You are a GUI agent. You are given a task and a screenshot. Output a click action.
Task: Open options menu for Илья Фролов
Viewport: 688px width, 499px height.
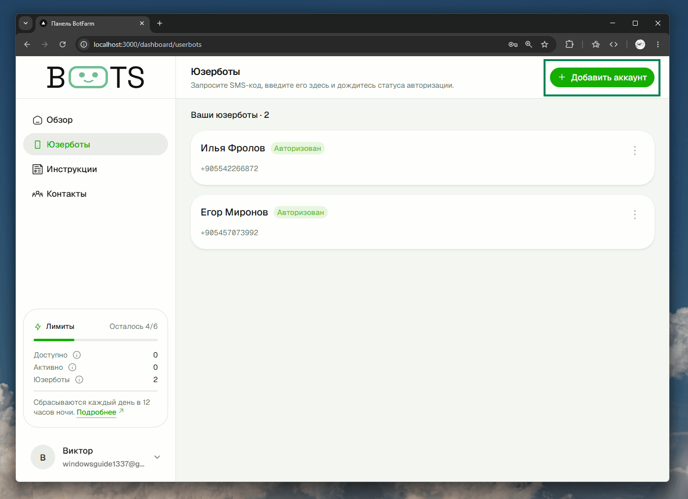click(x=635, y=150)
